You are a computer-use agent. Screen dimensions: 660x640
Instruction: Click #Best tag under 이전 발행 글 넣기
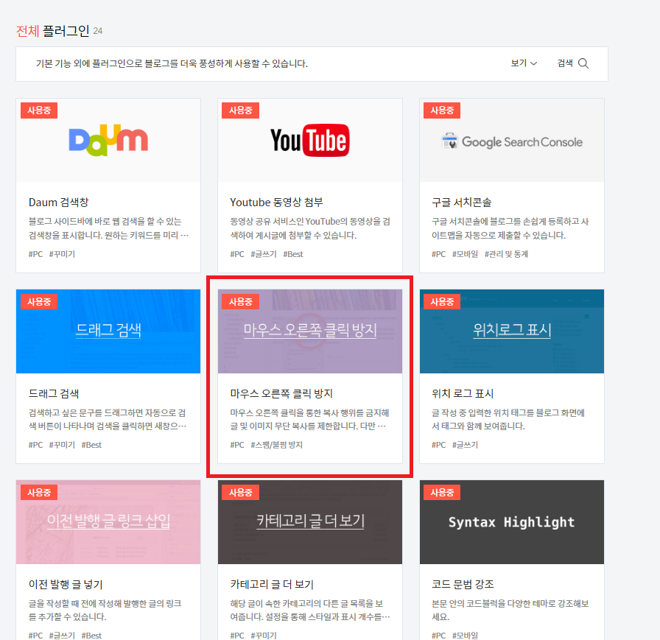91,636
